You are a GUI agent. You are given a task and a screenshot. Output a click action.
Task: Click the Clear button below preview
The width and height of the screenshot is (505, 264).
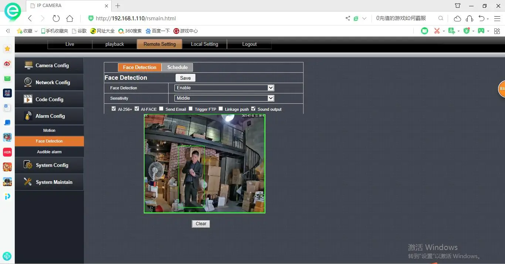tap(201, 224)
